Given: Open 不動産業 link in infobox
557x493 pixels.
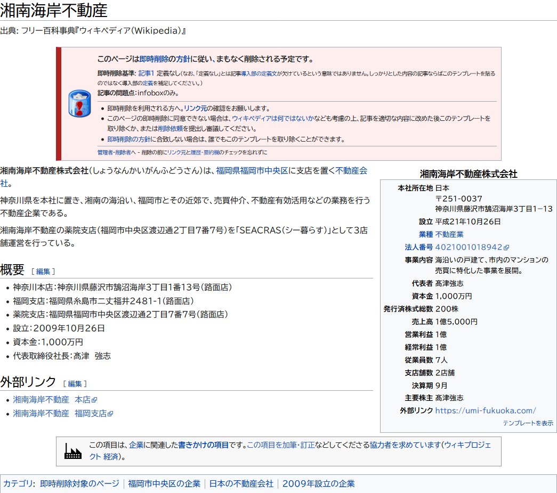Looking at the screenshot, I should (x=449, y=234).
